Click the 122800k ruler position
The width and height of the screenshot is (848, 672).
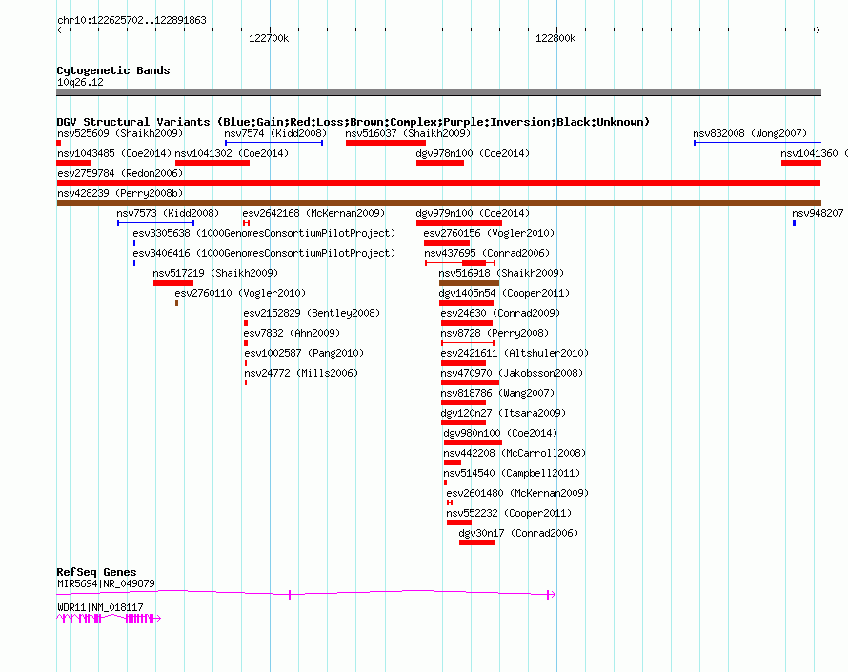(x=555, y=38)
